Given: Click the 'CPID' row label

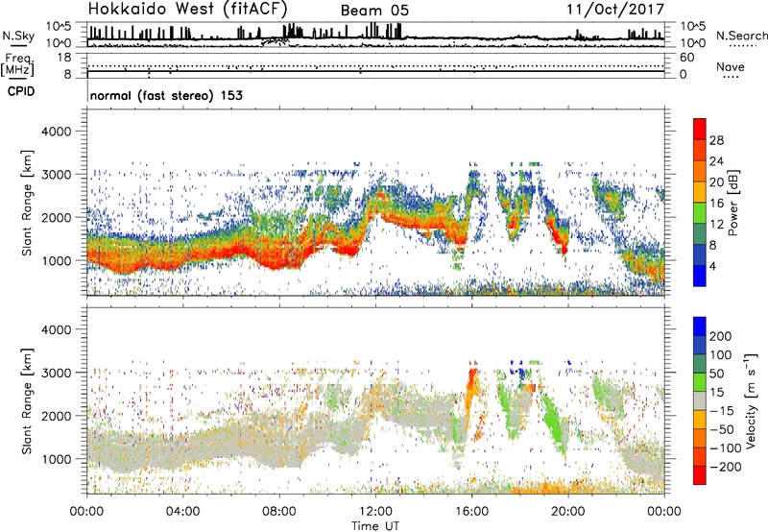Looking at the screenshot, I should tap(21, 91).
